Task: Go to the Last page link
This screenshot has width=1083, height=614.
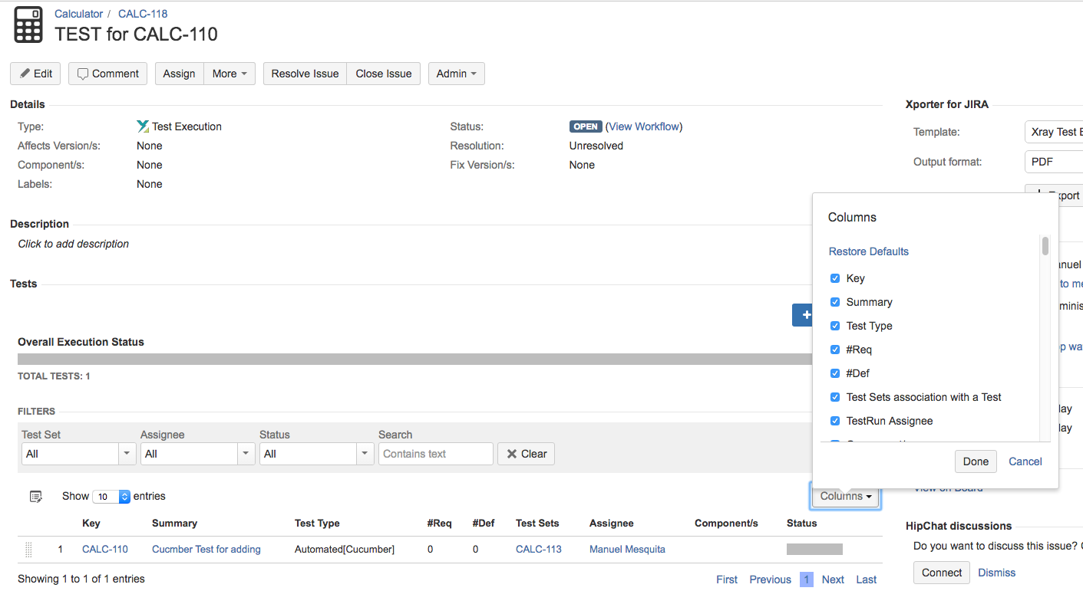Action: (867, 580)
